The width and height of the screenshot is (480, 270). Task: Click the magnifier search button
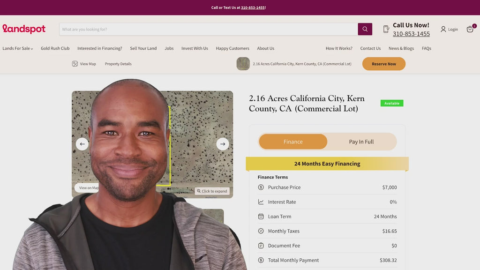(365, 29)
